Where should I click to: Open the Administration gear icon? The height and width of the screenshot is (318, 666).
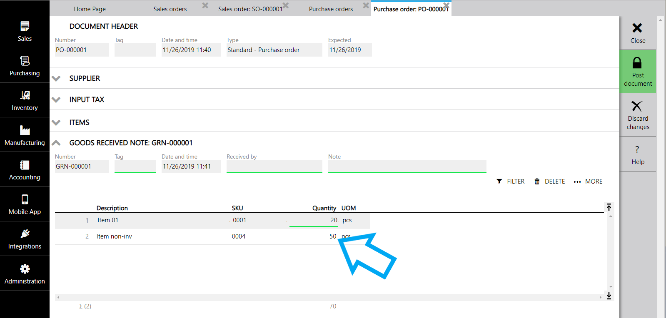tap(25, 269)
